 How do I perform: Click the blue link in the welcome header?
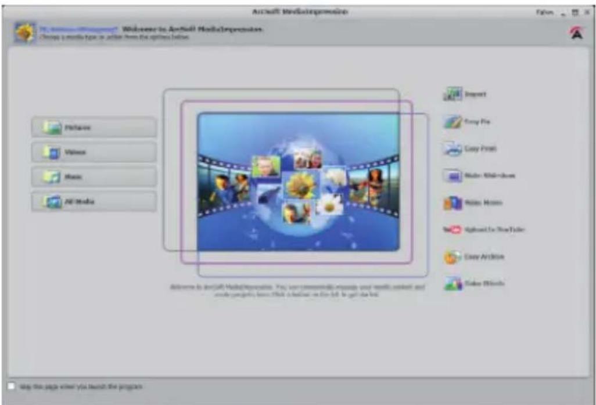[78, 29]
